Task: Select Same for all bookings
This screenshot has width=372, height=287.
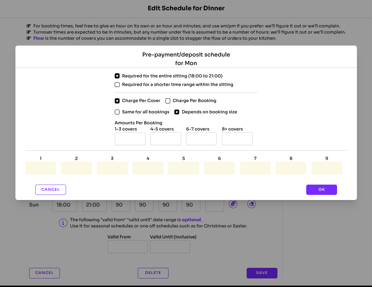Action: click(117, 112)
